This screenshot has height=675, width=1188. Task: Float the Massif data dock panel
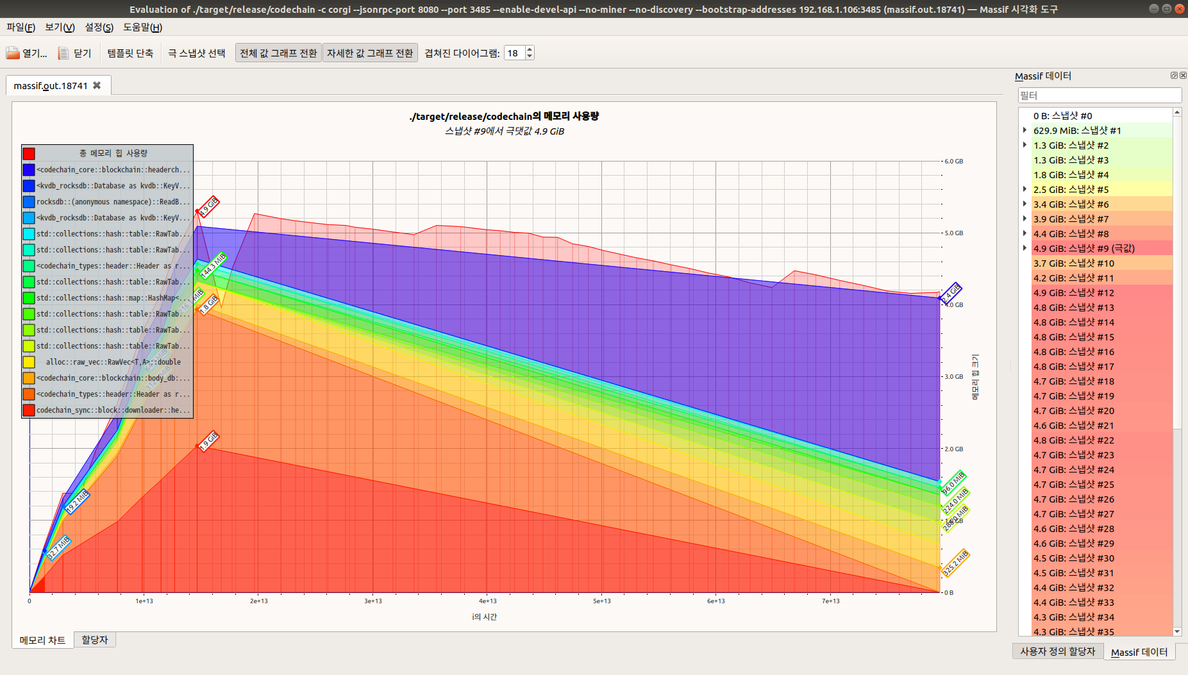click(1174, 76)
